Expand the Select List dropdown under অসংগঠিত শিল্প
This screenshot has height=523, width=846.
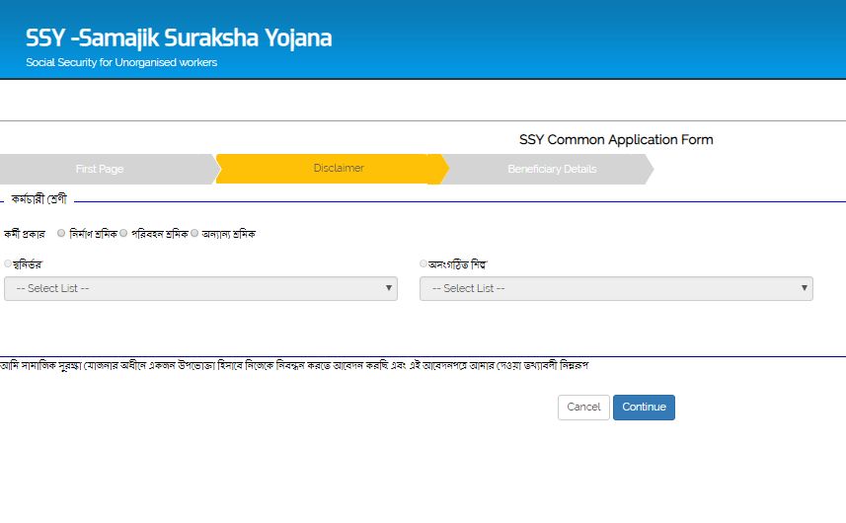[616, 288]
